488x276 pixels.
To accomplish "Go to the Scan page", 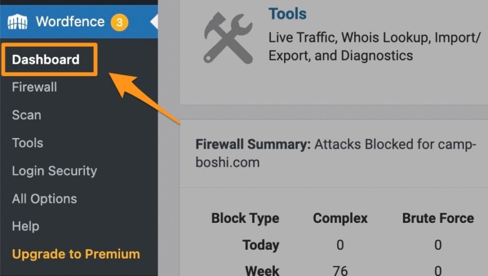I will coord(26,115).
